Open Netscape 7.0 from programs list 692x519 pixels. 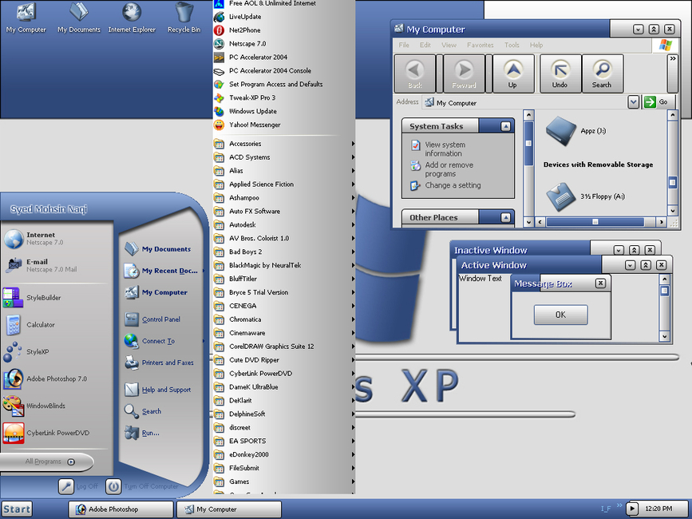(284, 44)
